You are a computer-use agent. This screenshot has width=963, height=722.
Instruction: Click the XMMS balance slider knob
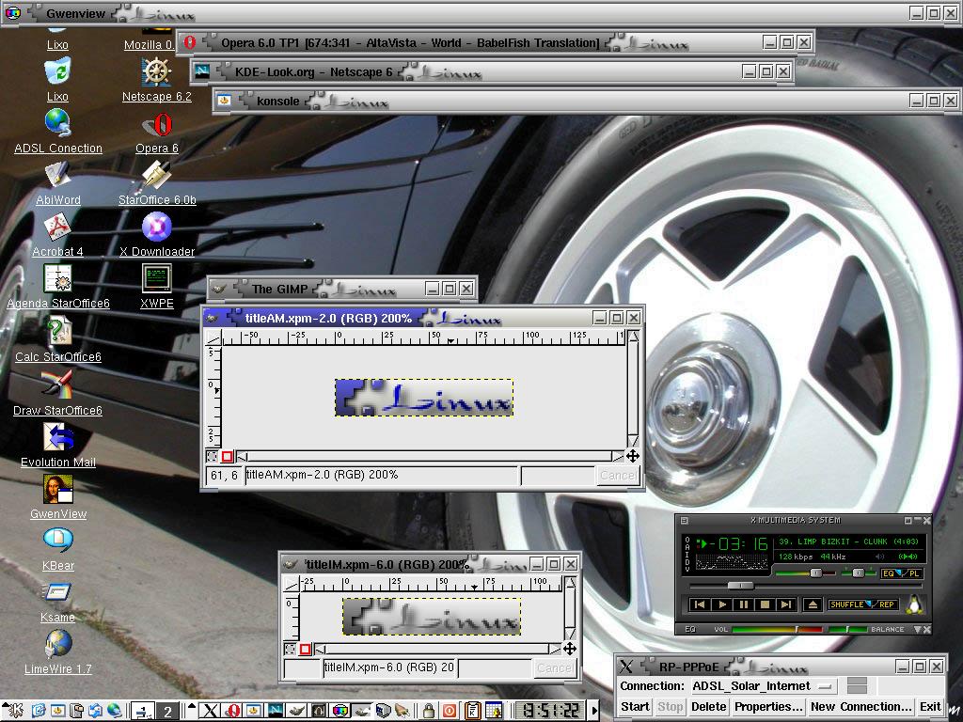pyautogui.click(x=859, y=573)
